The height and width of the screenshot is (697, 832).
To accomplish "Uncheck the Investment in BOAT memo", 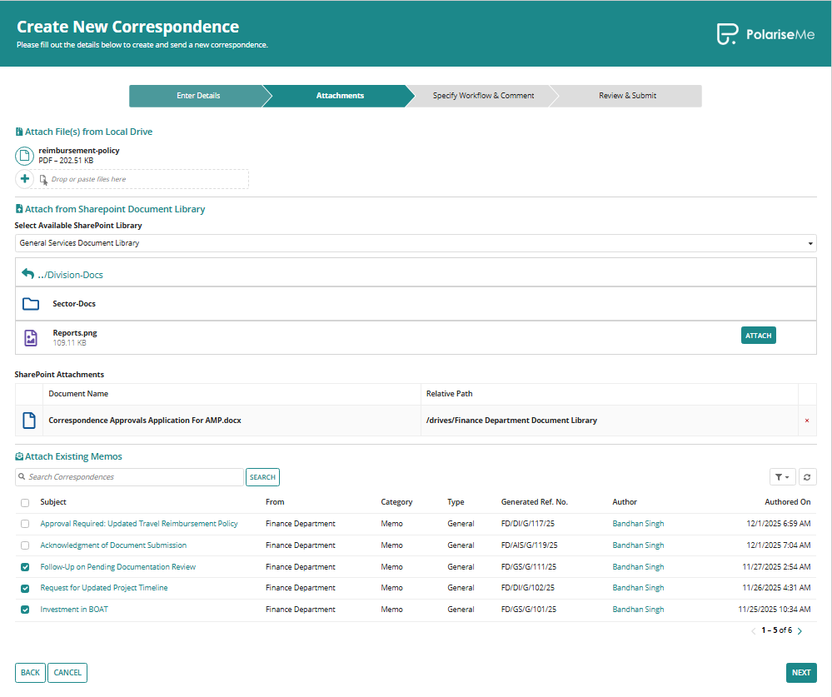I will pyautogui.click(x=25, y=610).
